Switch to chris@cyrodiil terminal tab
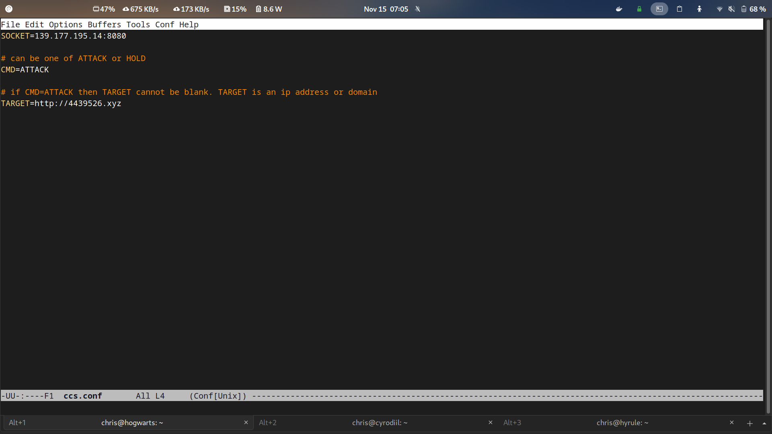This screenshot has height=434, width=772. [379, 423]
